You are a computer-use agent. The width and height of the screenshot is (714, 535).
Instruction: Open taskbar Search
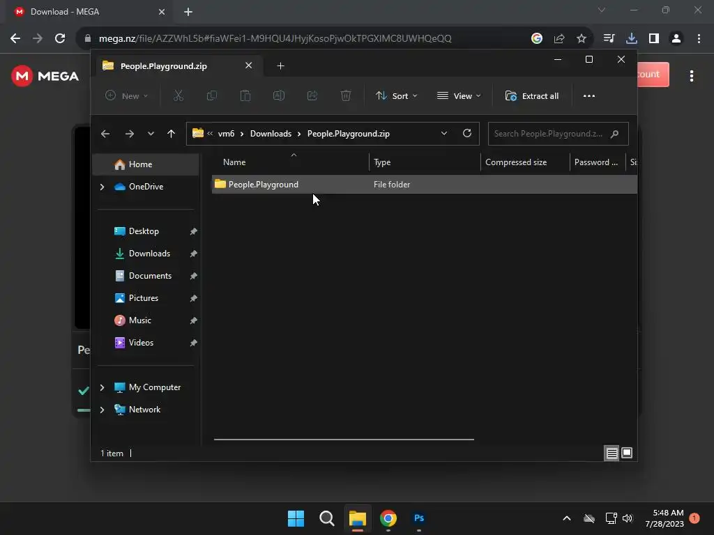click(326, 518)
